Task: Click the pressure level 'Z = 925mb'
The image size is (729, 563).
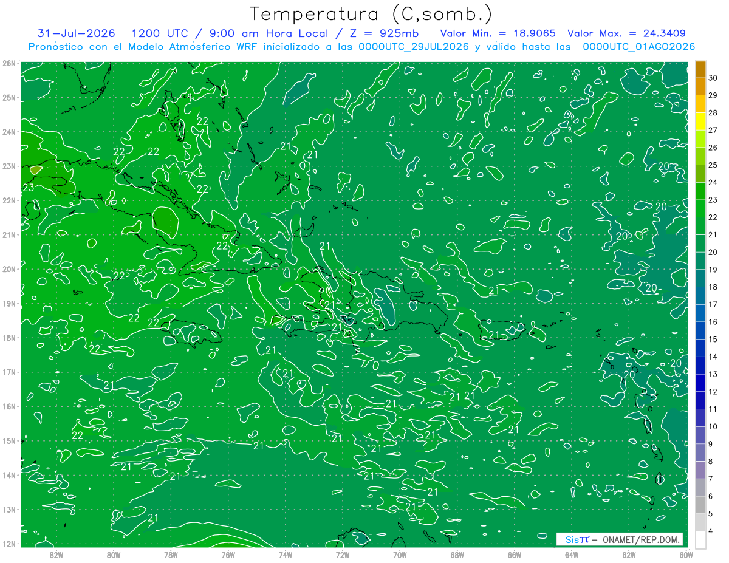Action: click(384, 33)
